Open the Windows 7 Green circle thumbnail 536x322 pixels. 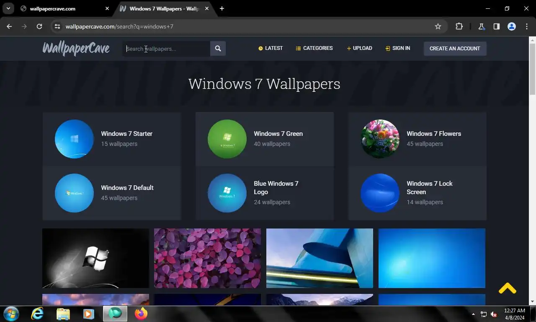pyautogui.click(x=227, y=139)
